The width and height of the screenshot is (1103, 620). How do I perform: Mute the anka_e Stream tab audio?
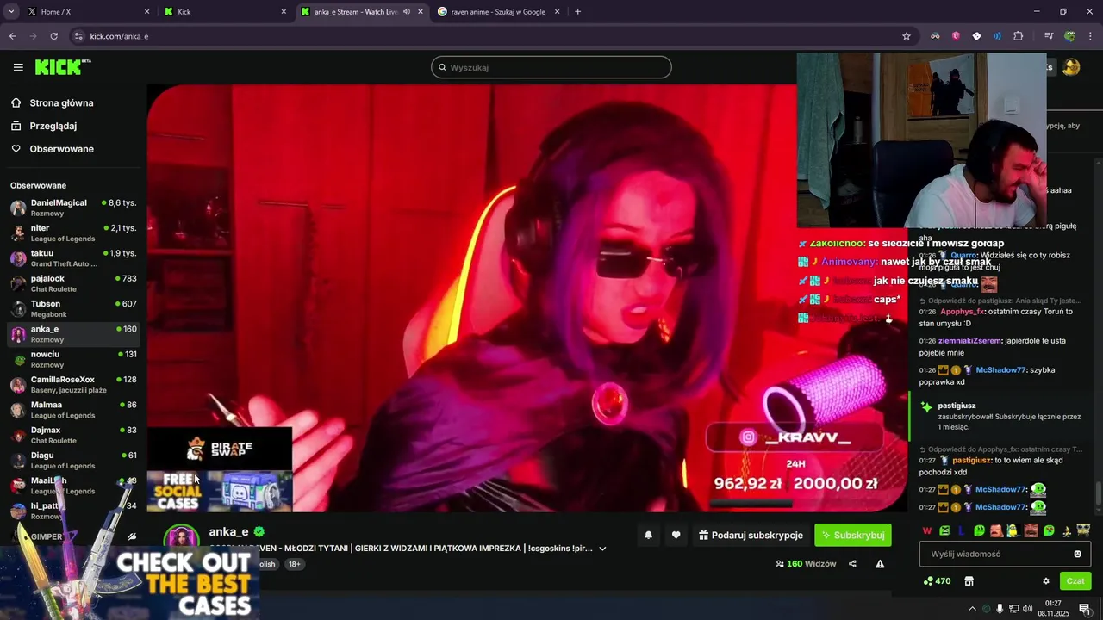[x=406, y=12]
